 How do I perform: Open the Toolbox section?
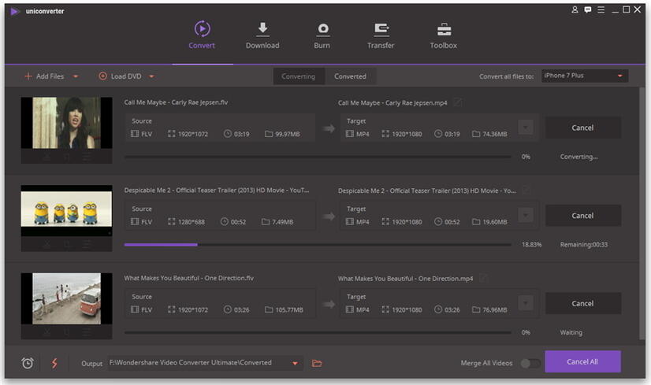pyautogui.click(x=444, y=35)
